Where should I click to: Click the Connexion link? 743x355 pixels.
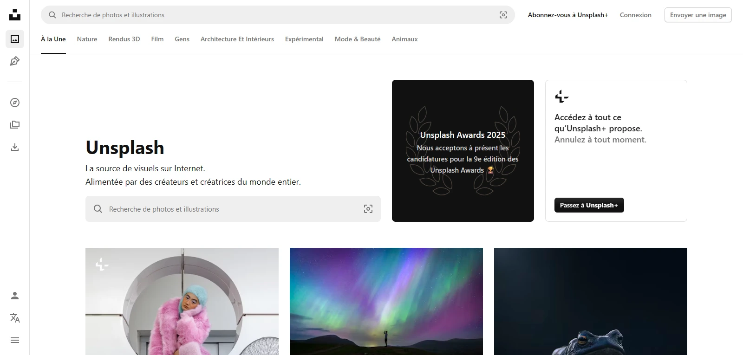636,15
